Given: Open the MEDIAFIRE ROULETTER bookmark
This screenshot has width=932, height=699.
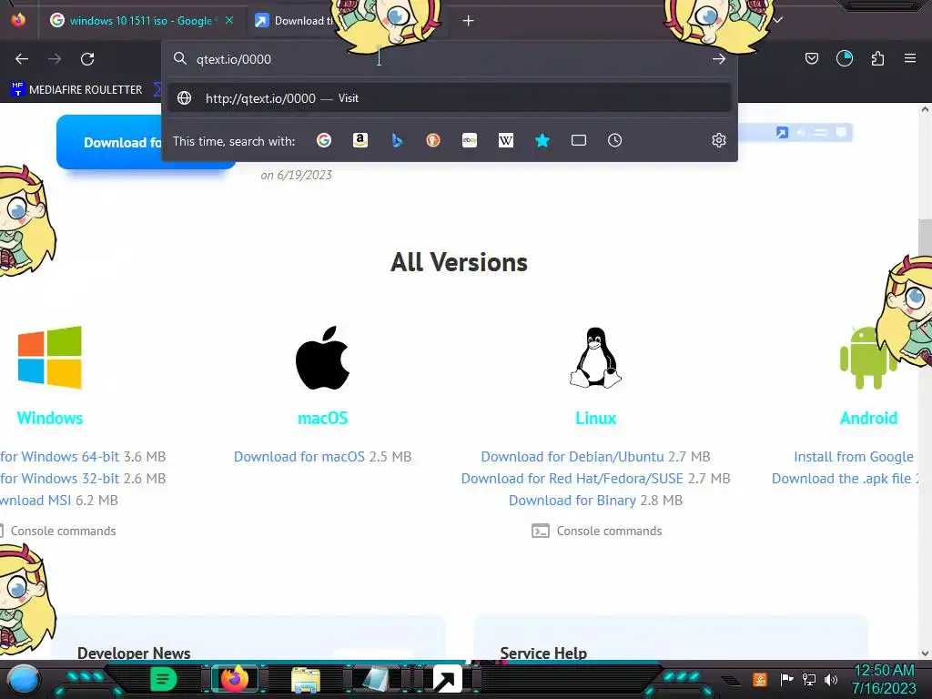Looking at the screenshot, I should coord(77,90).
